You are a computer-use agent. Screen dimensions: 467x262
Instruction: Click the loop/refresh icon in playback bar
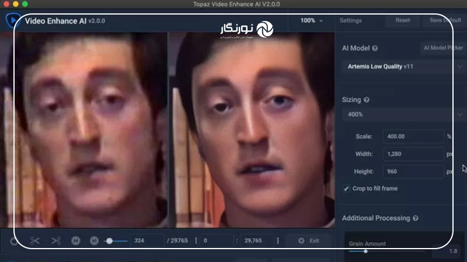(x=13, y=241)
